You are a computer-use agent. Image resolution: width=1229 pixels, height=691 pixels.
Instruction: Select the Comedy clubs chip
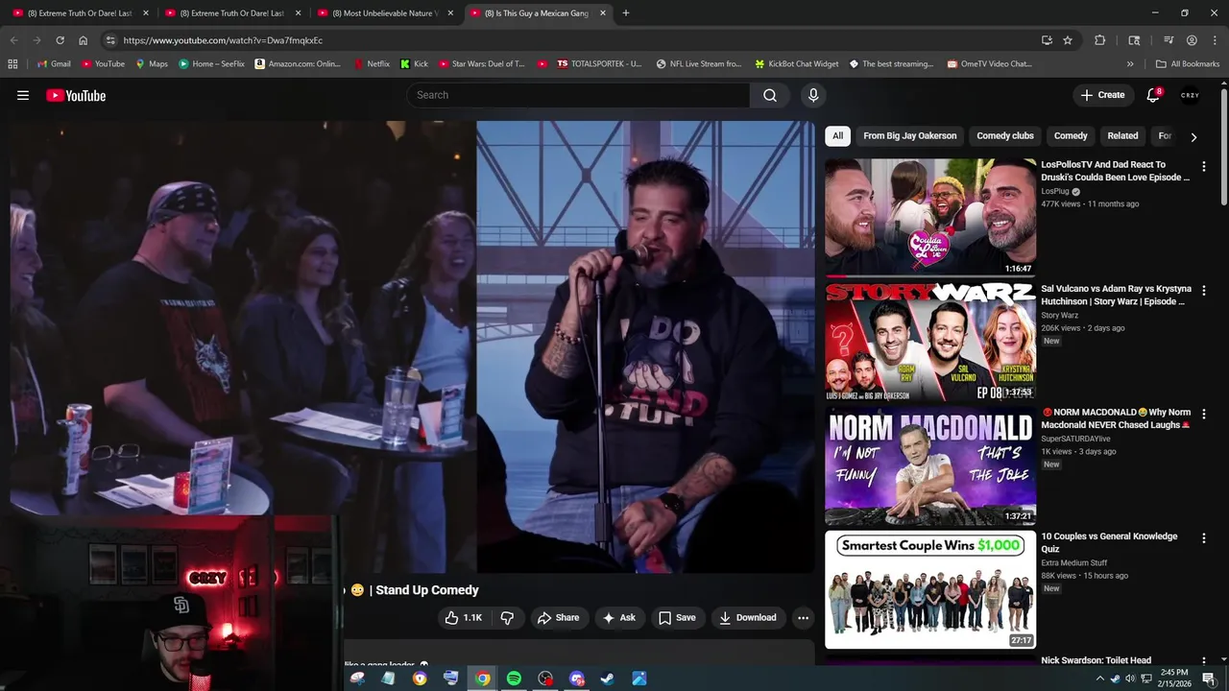click(x=1005, y=136)
